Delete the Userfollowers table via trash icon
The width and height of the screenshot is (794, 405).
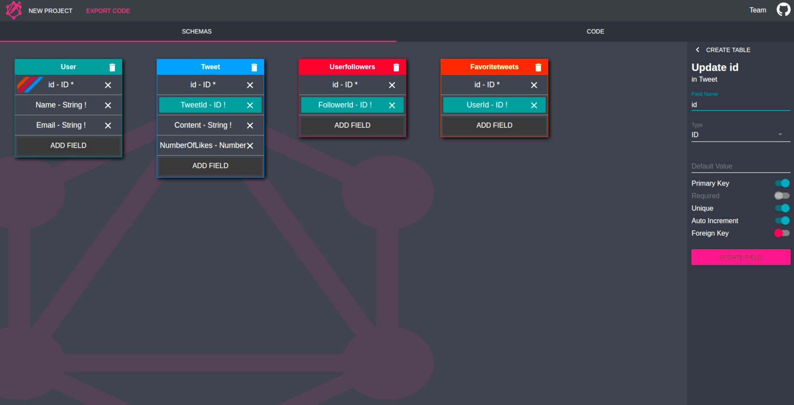396,67
